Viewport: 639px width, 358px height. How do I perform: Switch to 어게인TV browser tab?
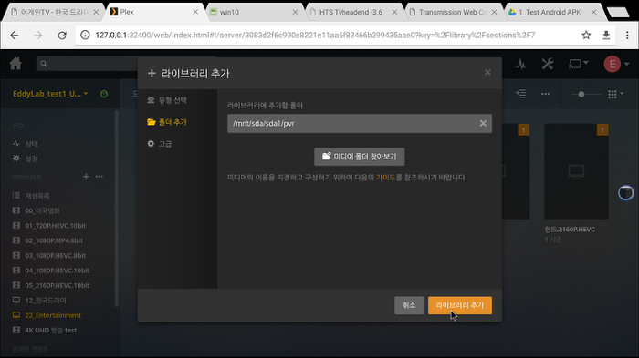tap(55, 12)
